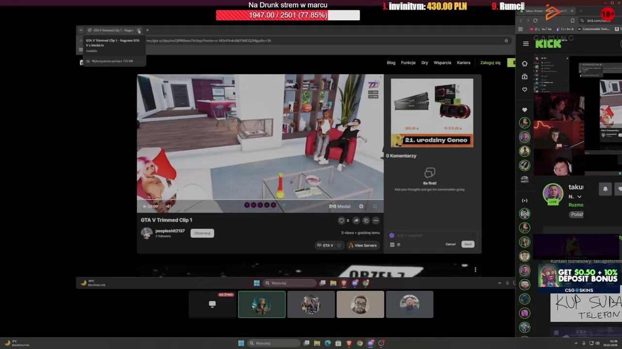Mute the Medal clip volume icon
Viewport: 622px width, 349px height.
169,206
